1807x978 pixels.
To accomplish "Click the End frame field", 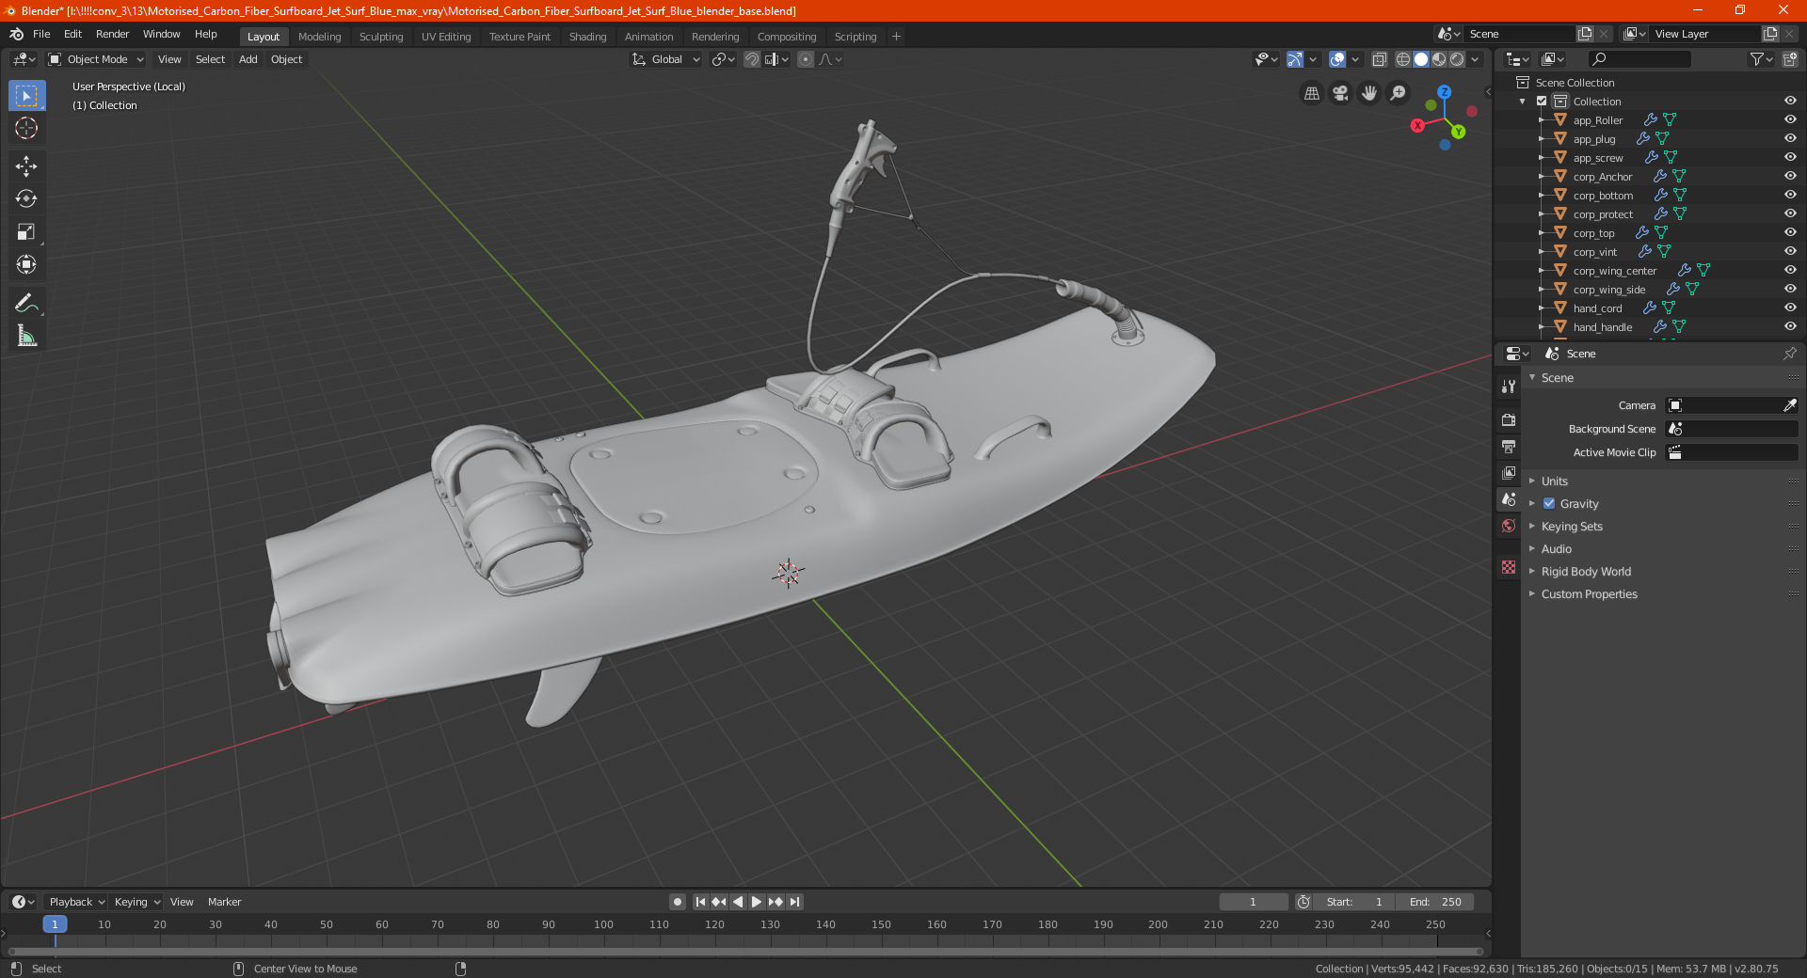I will (1435, 902).
